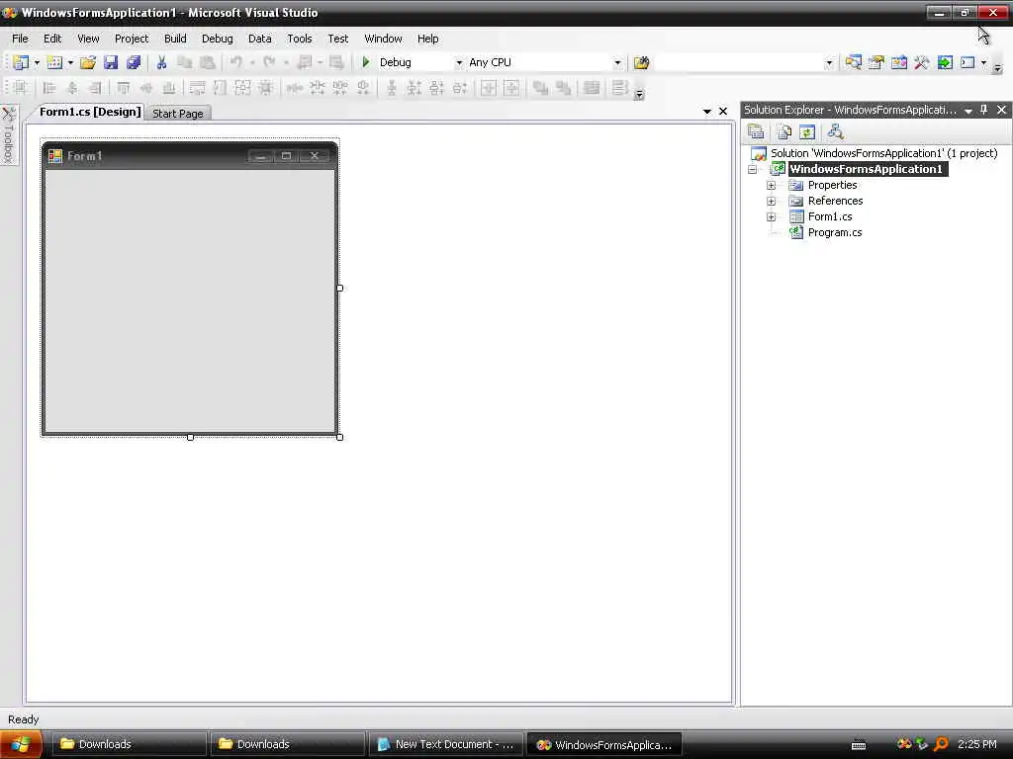1013x759 pixels.
Task: Select the Program.cs file in Solution Explorer
Action: tap(835, 232)
